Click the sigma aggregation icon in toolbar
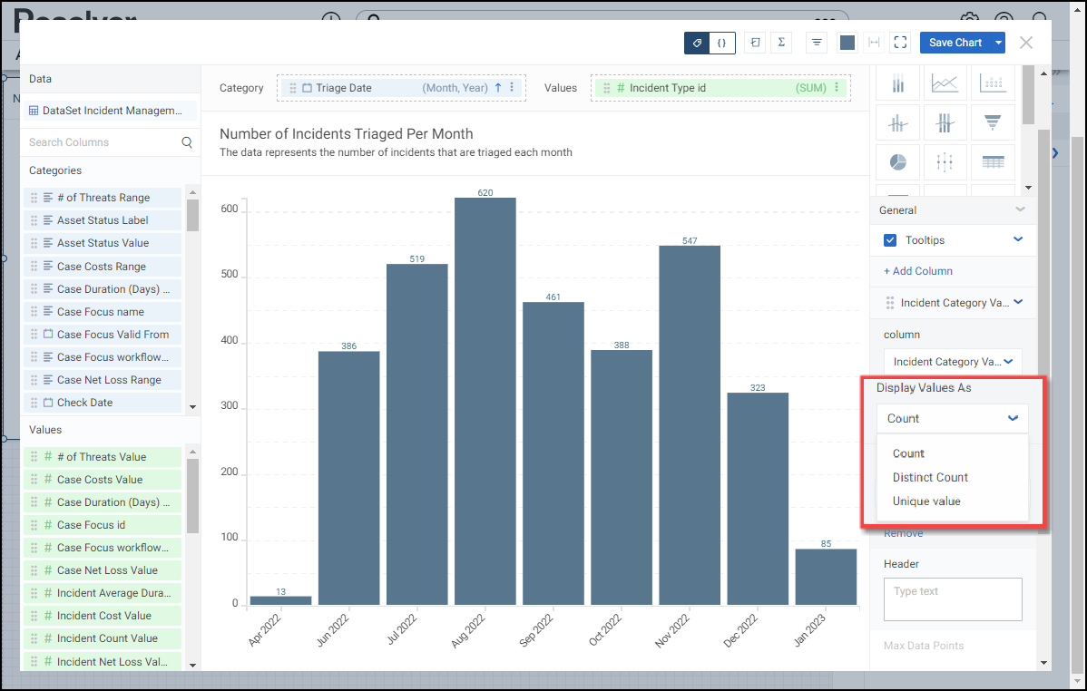Image resolution: width=1087 pixels, height=691 pixels. pos(781,43)
